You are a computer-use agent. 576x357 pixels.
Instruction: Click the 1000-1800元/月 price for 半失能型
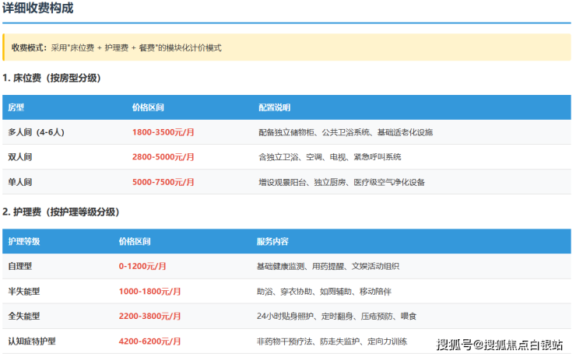(150, 291)
